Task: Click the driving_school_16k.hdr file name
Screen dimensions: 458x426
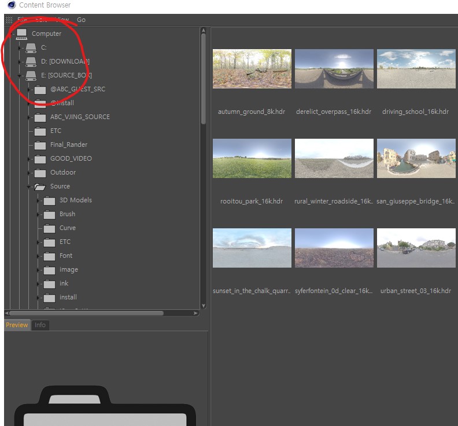Action: click(416, 112)
